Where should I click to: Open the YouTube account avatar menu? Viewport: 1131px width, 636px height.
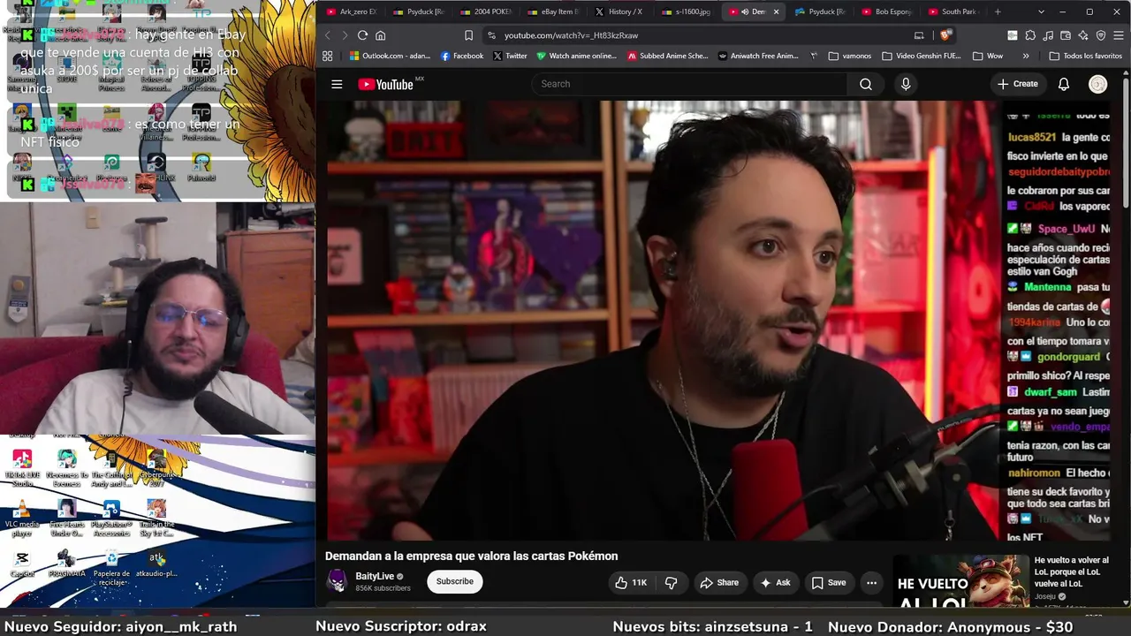1098,84
